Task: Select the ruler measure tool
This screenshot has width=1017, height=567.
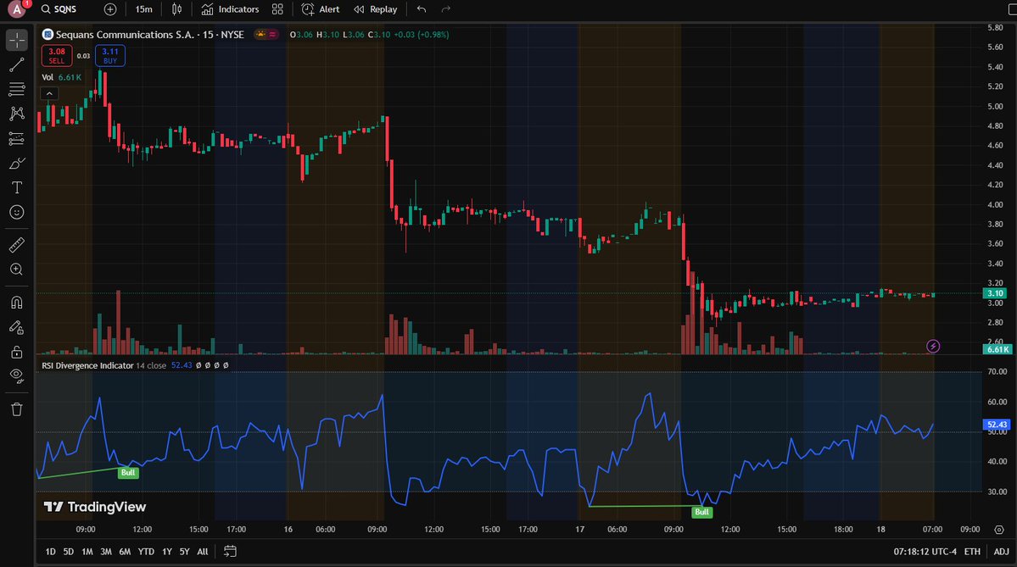Action: coord(17,244)
